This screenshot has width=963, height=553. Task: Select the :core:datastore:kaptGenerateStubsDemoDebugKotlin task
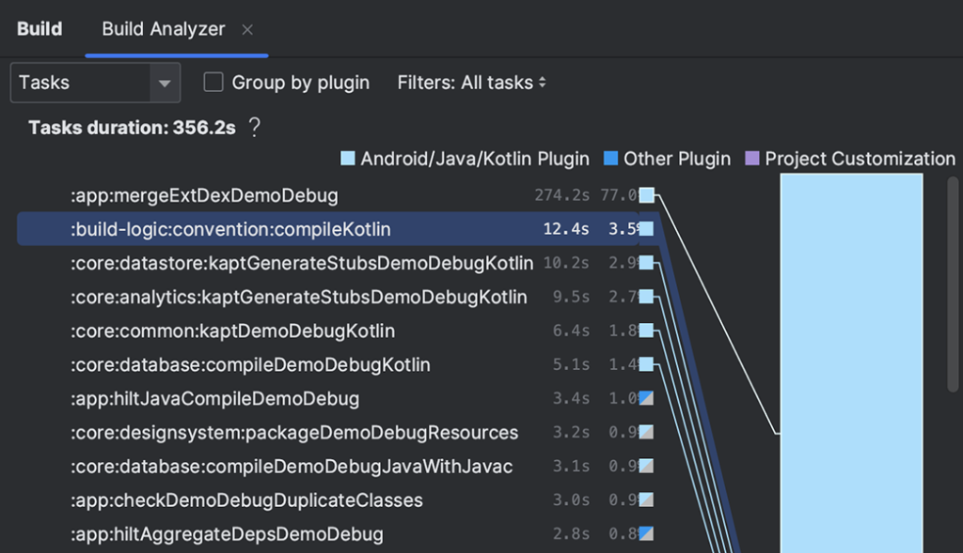(301, 263)
